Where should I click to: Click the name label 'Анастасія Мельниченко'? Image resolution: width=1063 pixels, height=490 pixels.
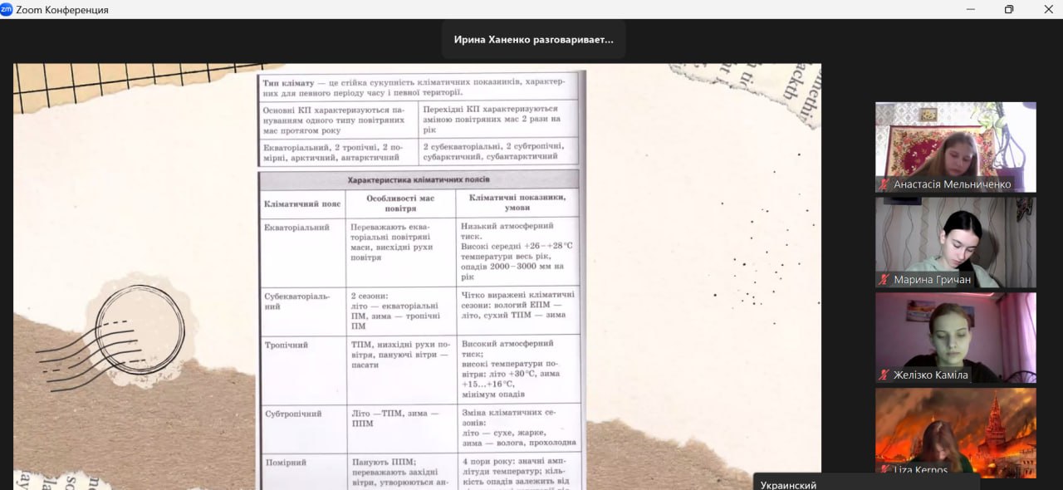click(x=952, y=184)
